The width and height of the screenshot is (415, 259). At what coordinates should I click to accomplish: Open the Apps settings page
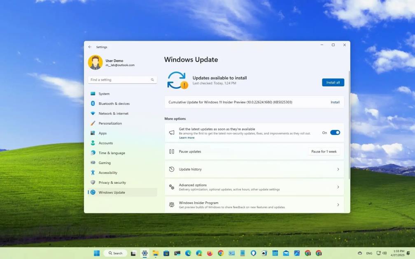[122, 133]
